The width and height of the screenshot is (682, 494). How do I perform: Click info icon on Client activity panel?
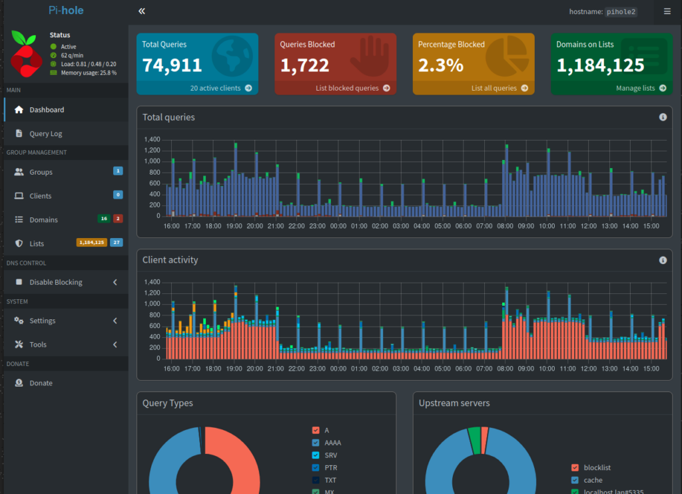pyautogui.click(x=663, y=260)
